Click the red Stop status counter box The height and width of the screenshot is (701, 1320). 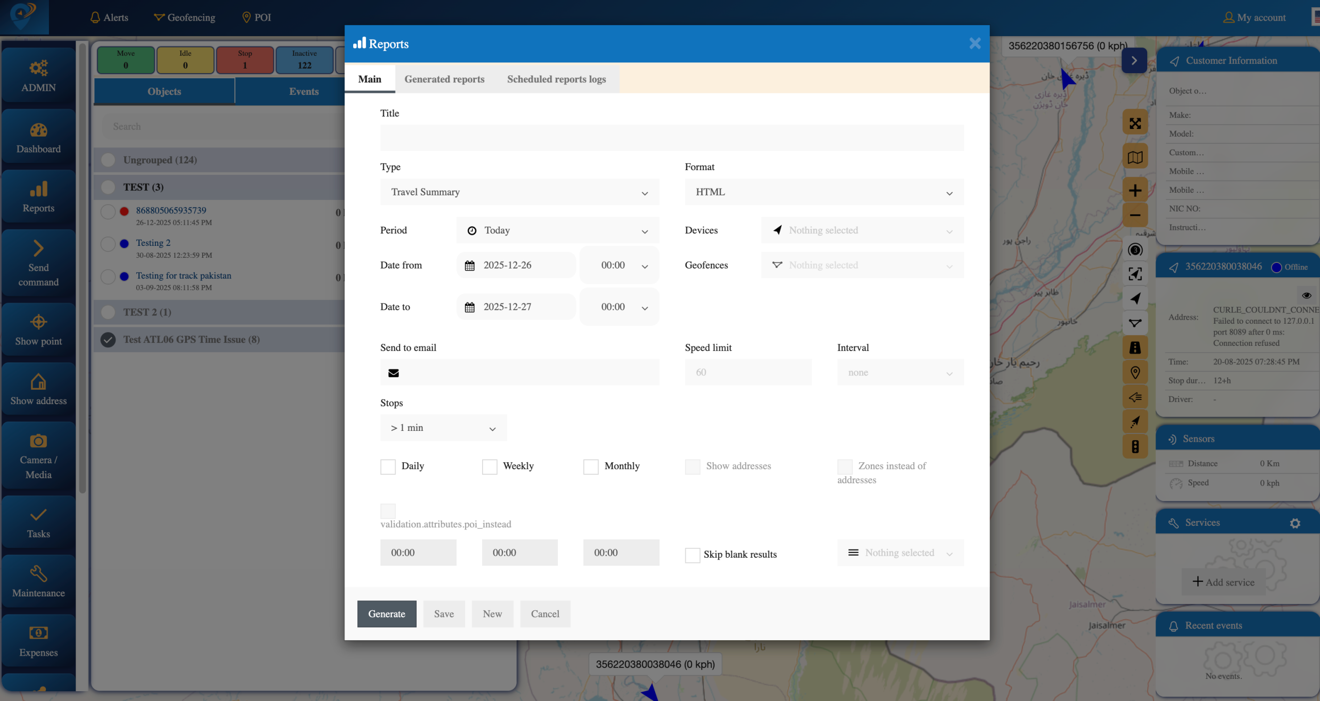(245, 60)
